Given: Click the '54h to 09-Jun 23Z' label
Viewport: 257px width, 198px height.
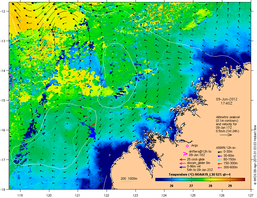Looking at the screenshot, I should tap(200, 170).
